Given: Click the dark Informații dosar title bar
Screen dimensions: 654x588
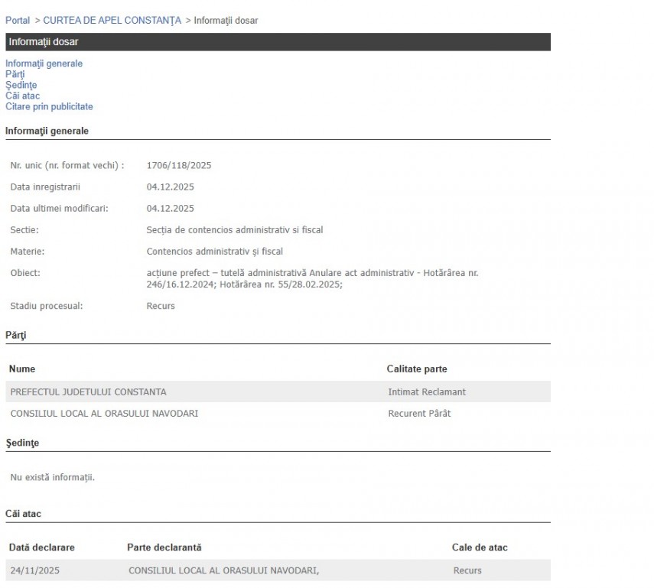Looking at the screenshot, I should point(277,42).
